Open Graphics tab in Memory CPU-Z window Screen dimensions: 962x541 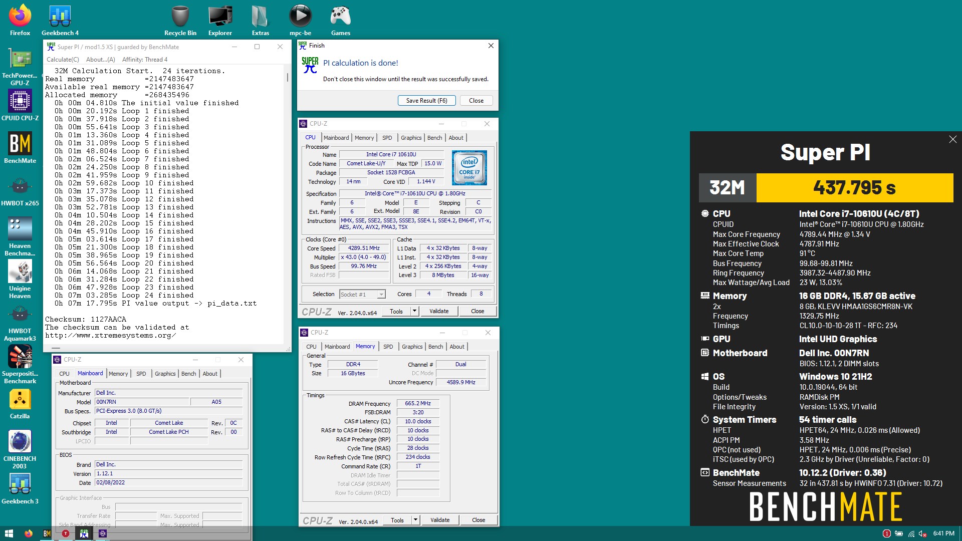click(x=412, y=347)
